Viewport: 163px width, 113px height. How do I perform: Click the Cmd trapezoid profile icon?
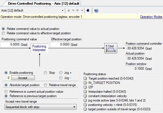pyautogui.click(x=111, y=48)
